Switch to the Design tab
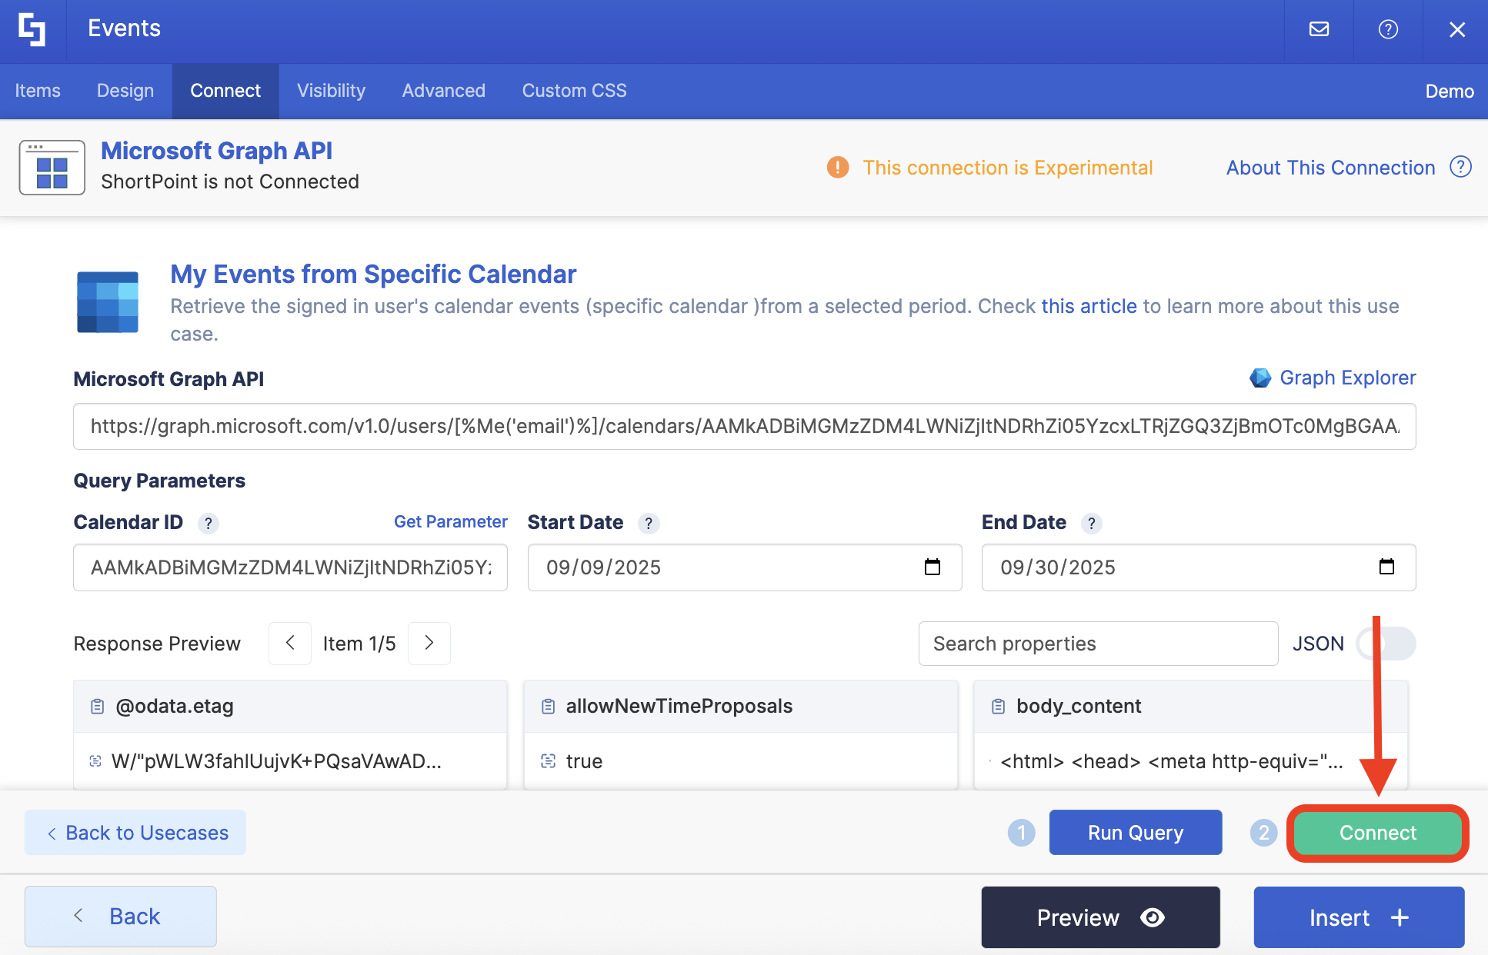Viewport: 1488px width, 955px height. coord(125,91)
